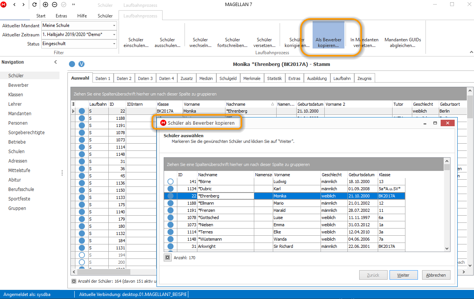The image size is (474, 299).
Task: Click the blue circle icon in *Ellmann row
Action: coord(171,203)
